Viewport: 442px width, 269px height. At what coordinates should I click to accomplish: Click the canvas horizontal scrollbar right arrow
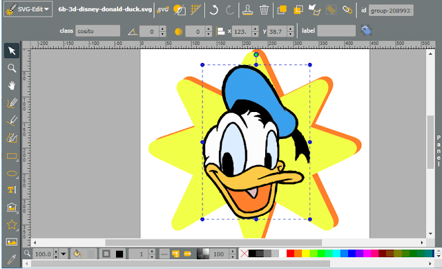coord(422,243)
